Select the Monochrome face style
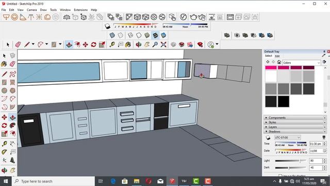The height and width of the screenshot is (186, 330). [163, 35]
